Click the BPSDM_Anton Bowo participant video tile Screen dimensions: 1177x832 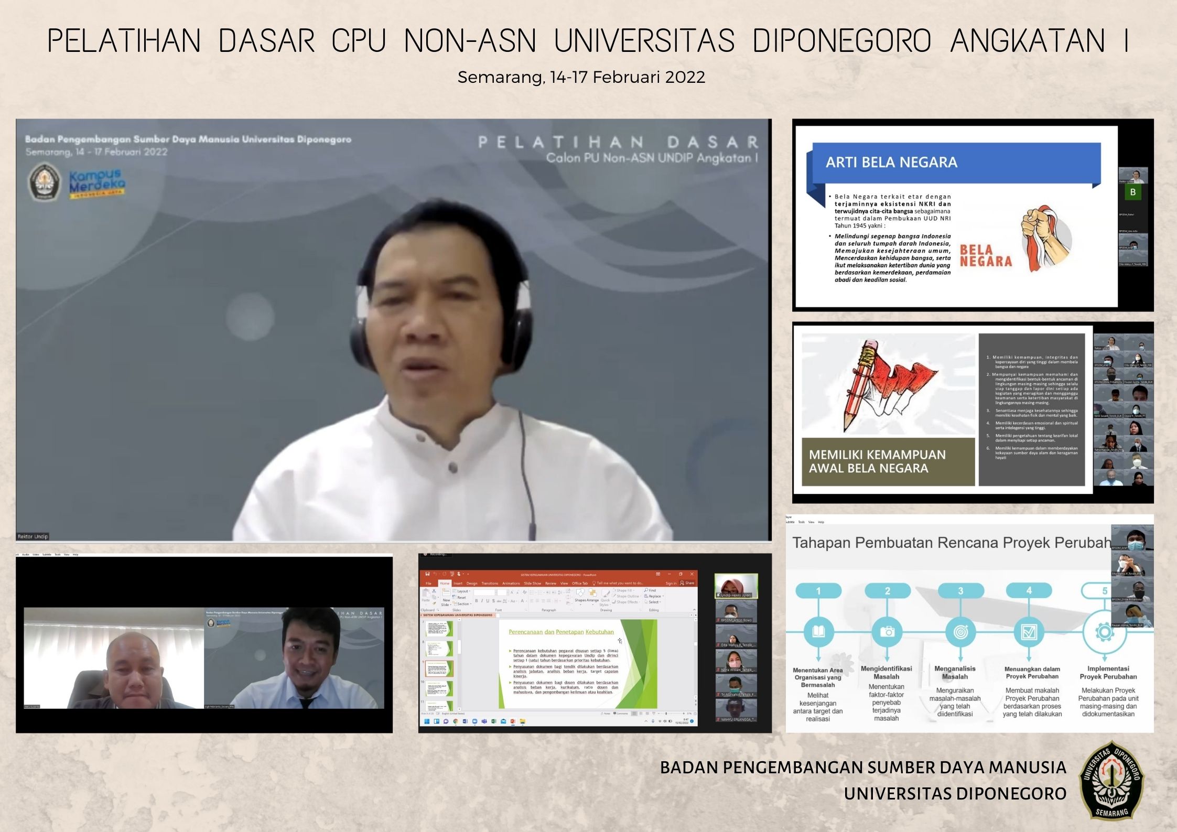pos(736,611)
